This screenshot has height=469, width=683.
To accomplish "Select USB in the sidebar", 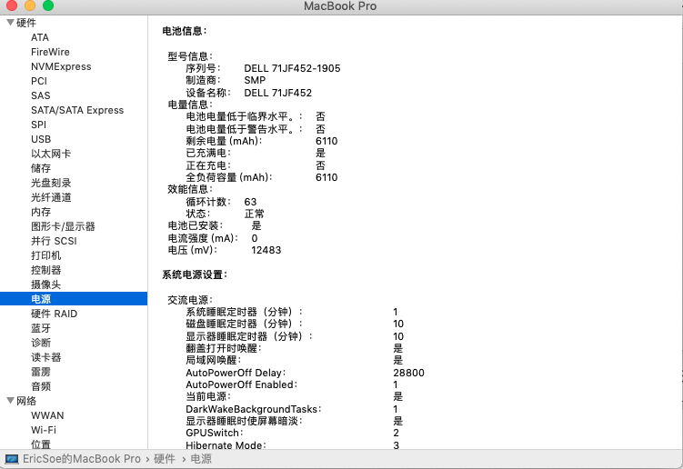I will click(41, 139).
